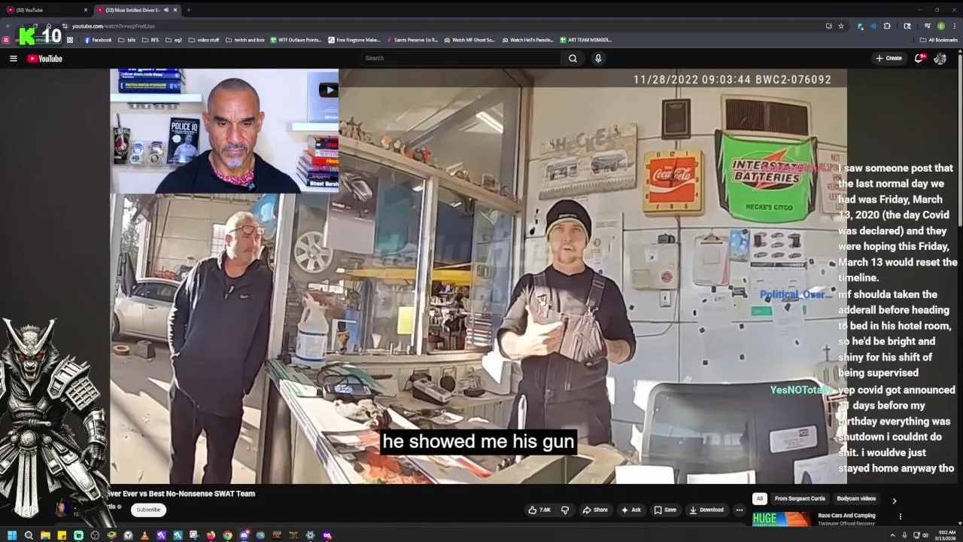
Task: Open the ART TEAM MEMBER bookmark
Action: coord(585,40)
